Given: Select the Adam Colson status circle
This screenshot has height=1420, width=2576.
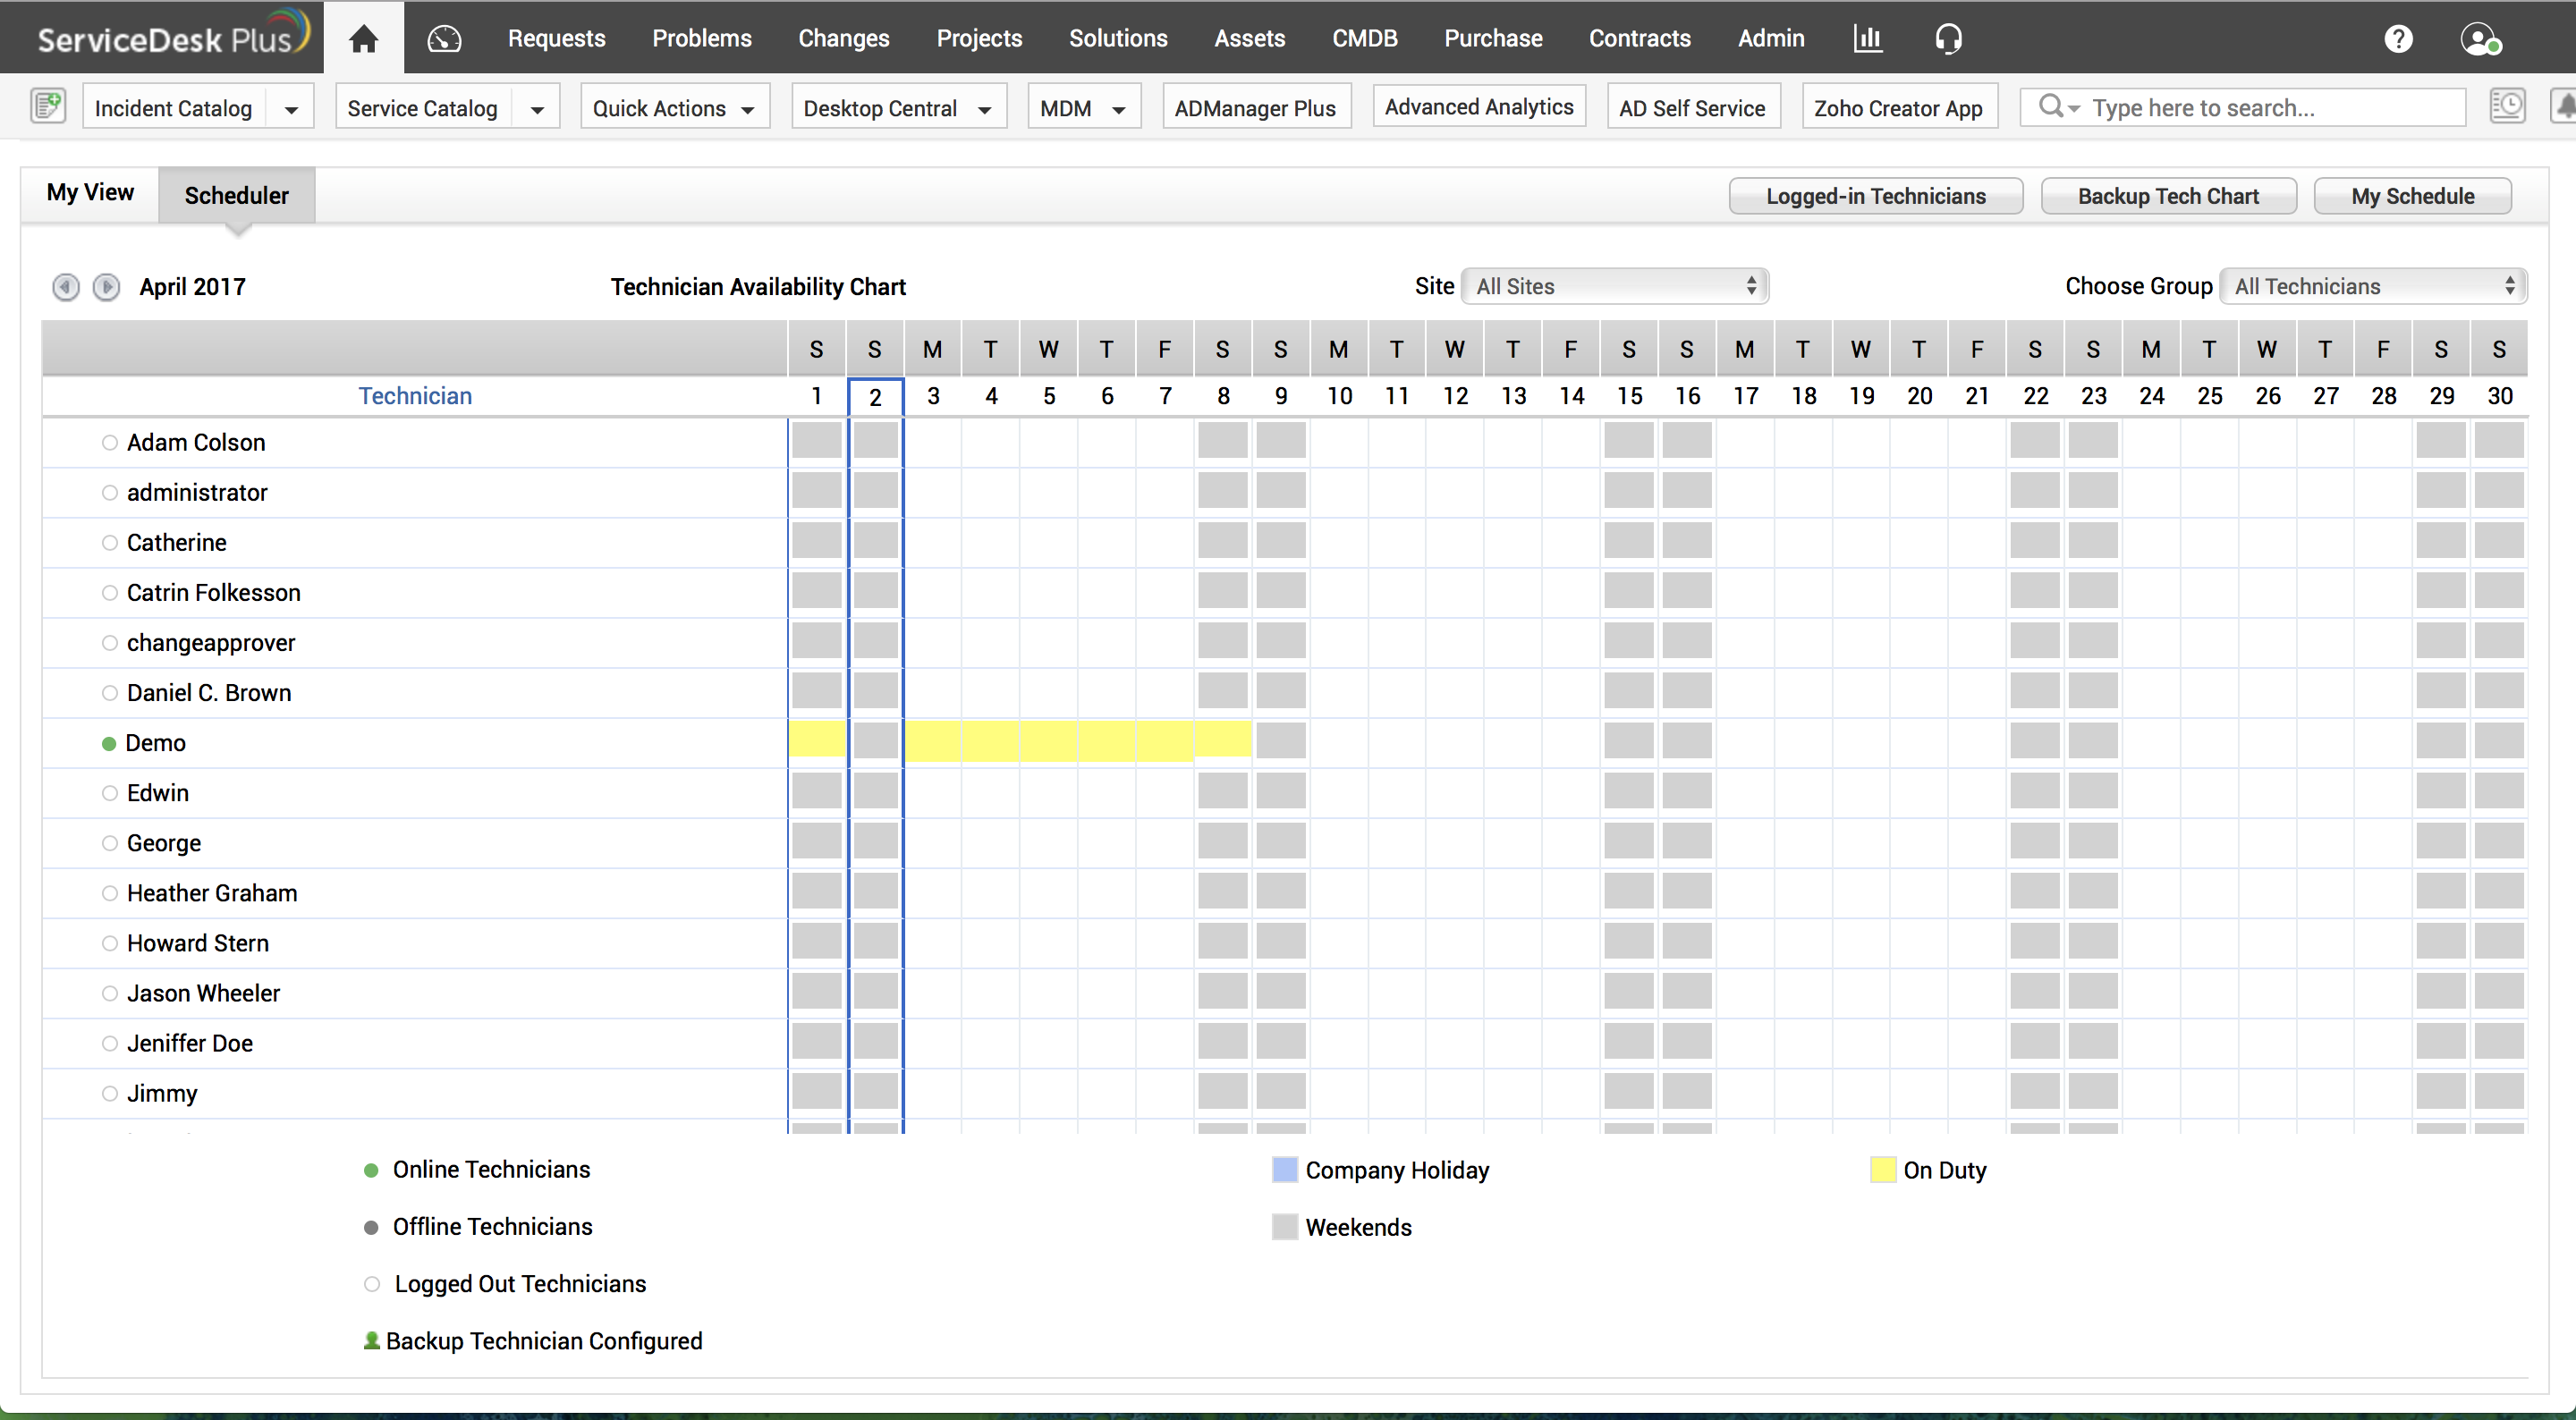Looking at the screenshot, I should (x=110, y=442).
